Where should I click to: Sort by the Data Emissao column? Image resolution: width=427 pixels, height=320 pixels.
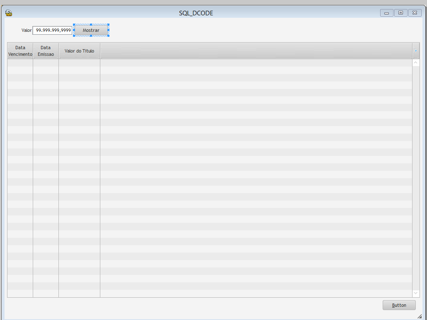click(46, 50)
